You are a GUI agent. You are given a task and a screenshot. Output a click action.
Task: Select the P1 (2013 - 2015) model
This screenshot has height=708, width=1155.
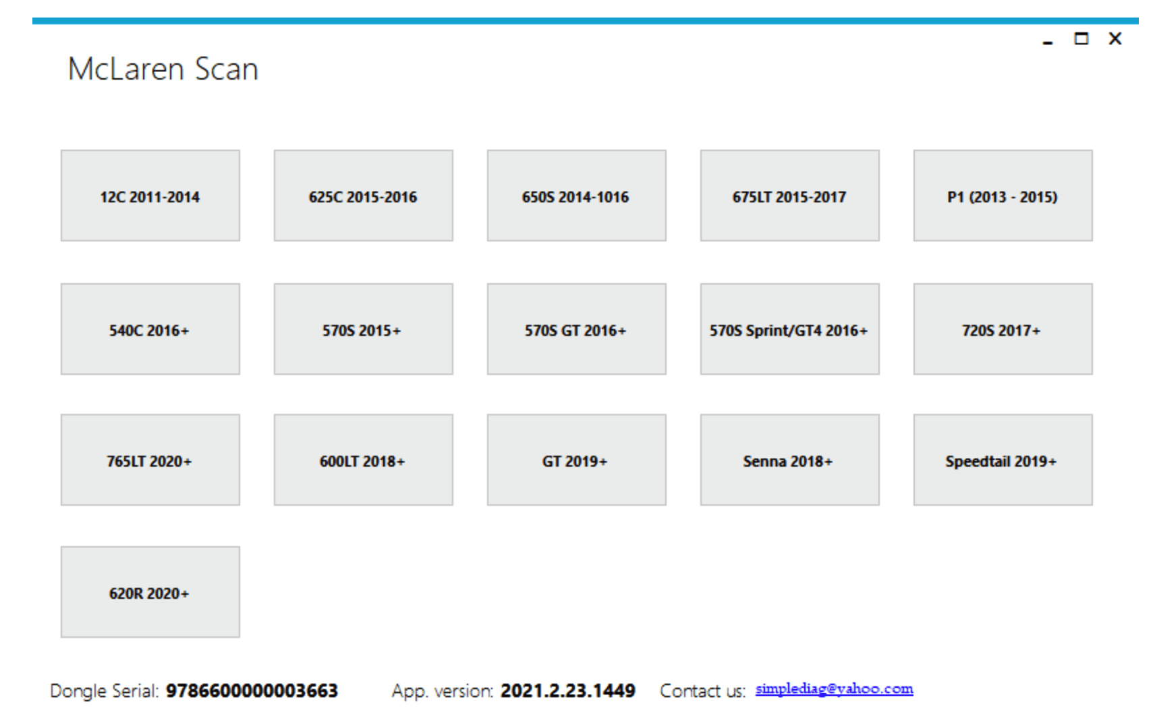click(x=1003, y=196)
